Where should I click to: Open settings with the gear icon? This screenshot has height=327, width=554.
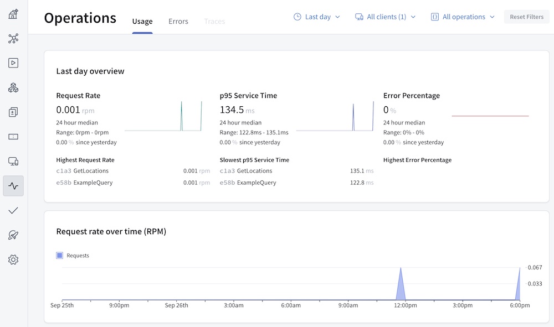tap(13, 259)
